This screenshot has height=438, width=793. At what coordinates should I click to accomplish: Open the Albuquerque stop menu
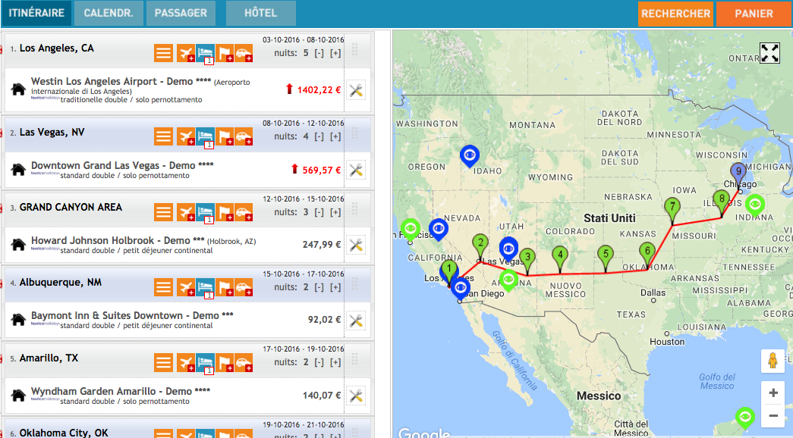tap(163, 287)
